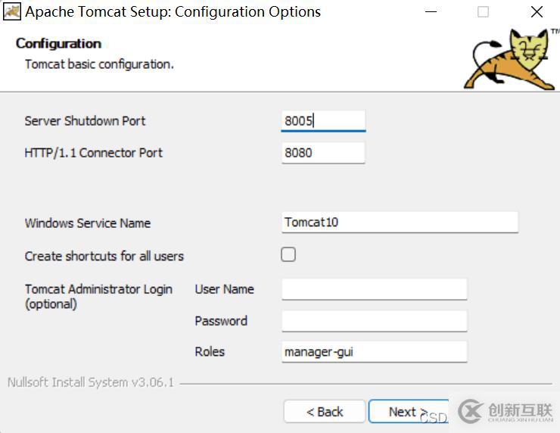
Task: Click the HTTP/1.1 Connector Port field
Action: pos(323,153)
